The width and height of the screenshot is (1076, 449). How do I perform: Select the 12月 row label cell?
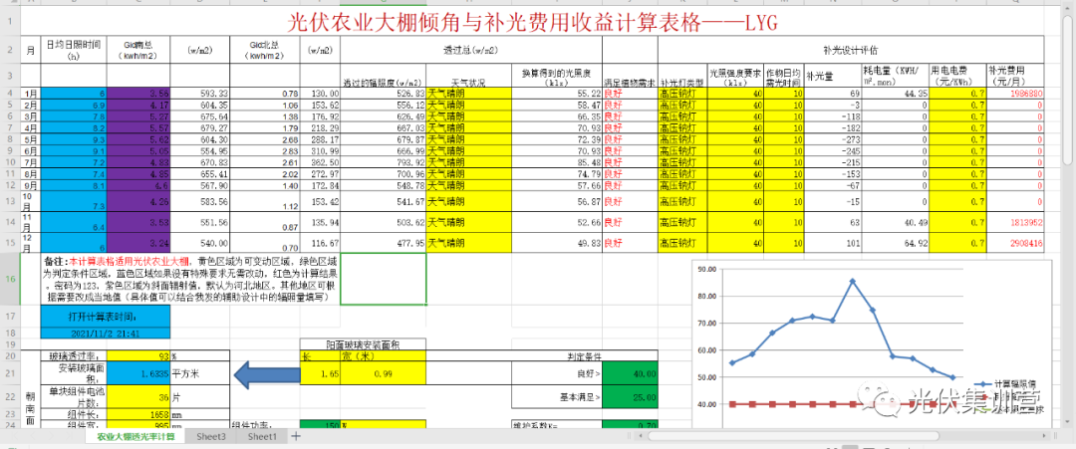(31, 243)
